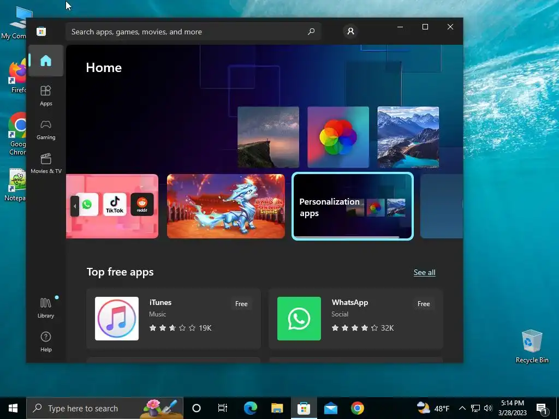Open the iTunes app icon
This screenshot has width=559, height=419.
117,319
